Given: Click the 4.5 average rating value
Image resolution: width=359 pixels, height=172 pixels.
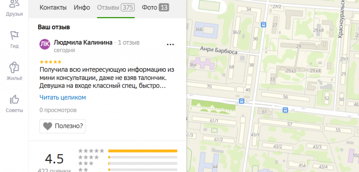Looking at the screenshot, I should pyautogui.click(x=54, y=159).
